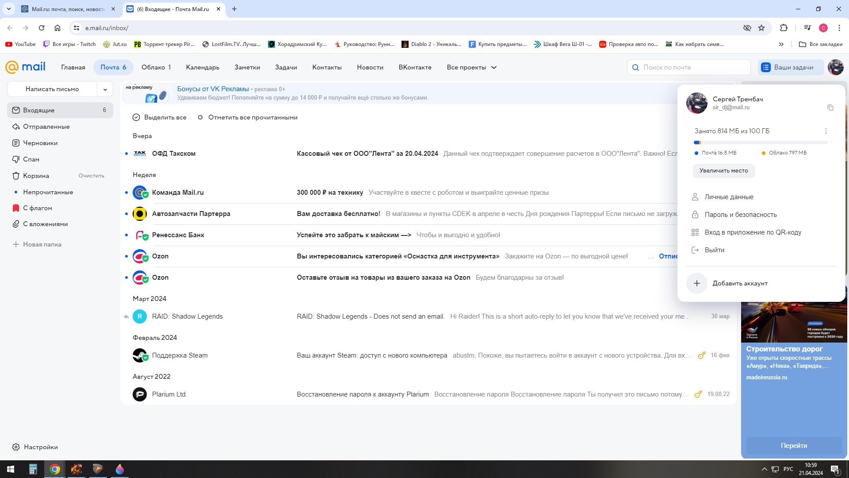Open ВКонтакте in top navigation
The height and width of the screenshot is (478, 849).
[415, 67]
